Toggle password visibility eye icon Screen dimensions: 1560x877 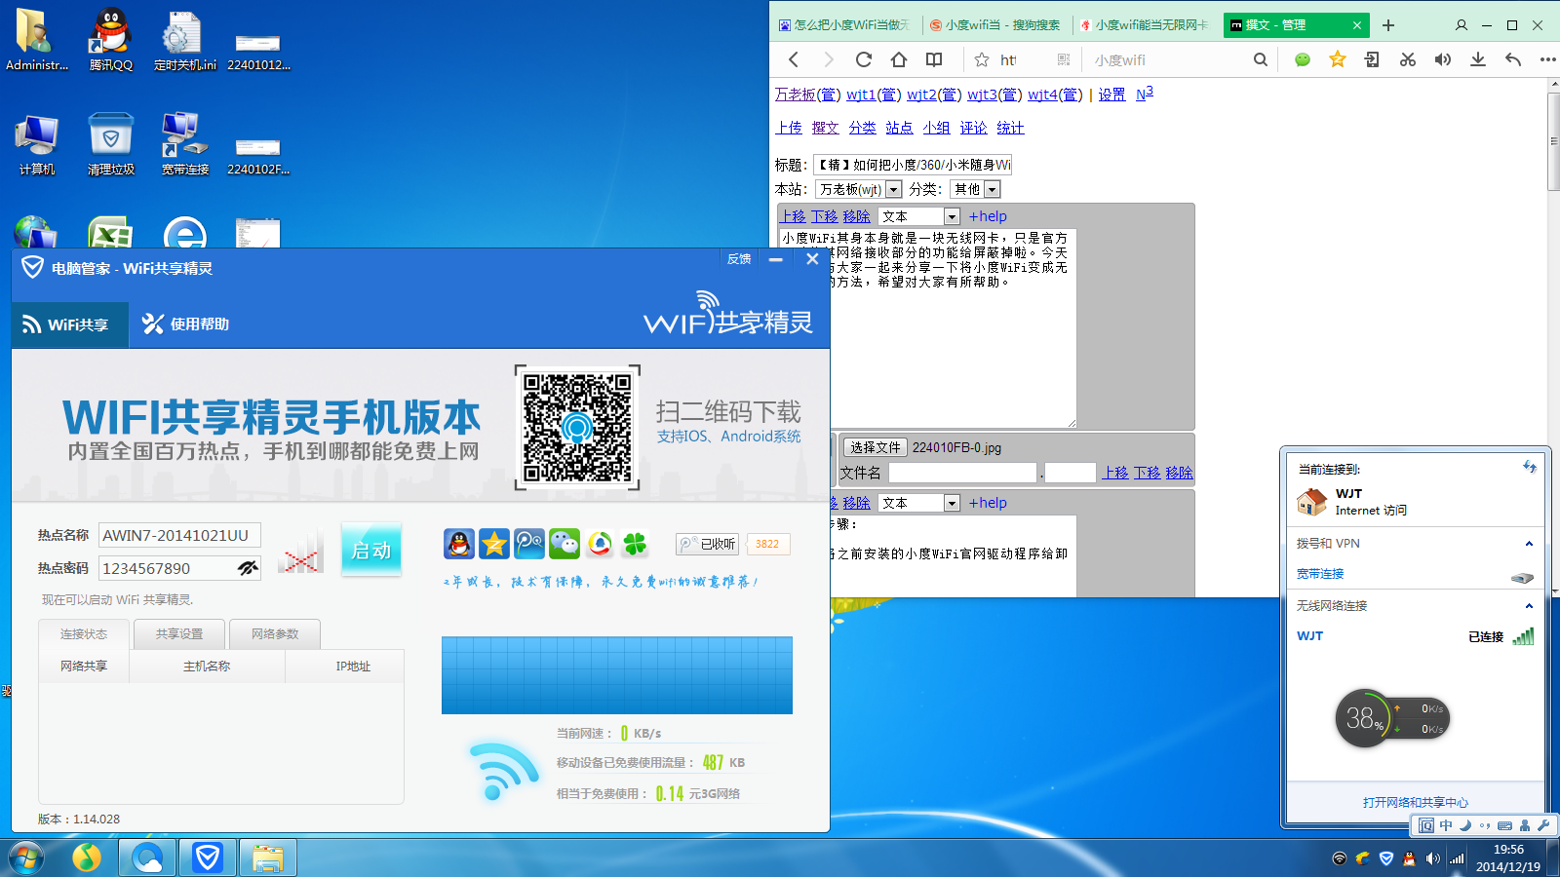click(248, 568)
